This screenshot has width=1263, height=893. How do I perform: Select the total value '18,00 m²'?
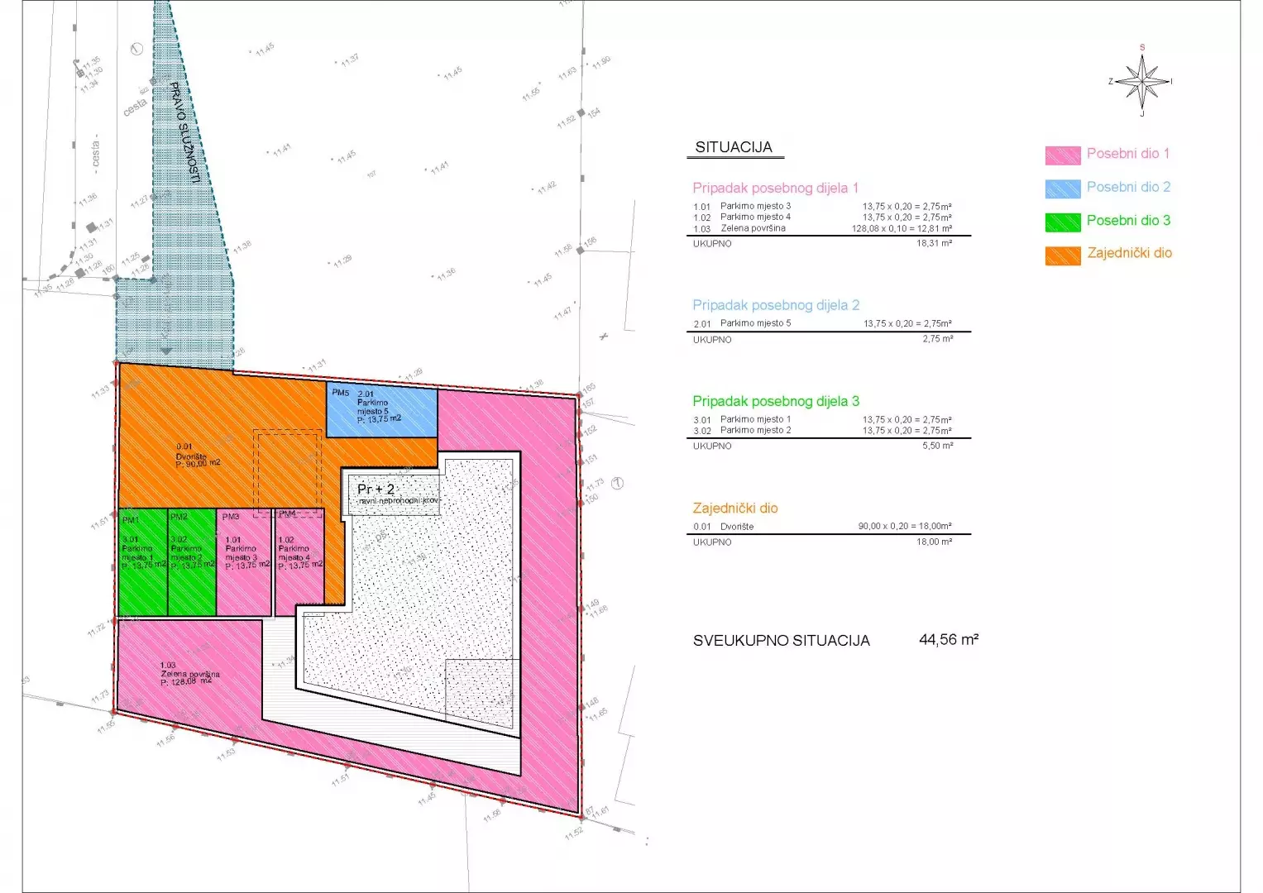click(935, 542)
